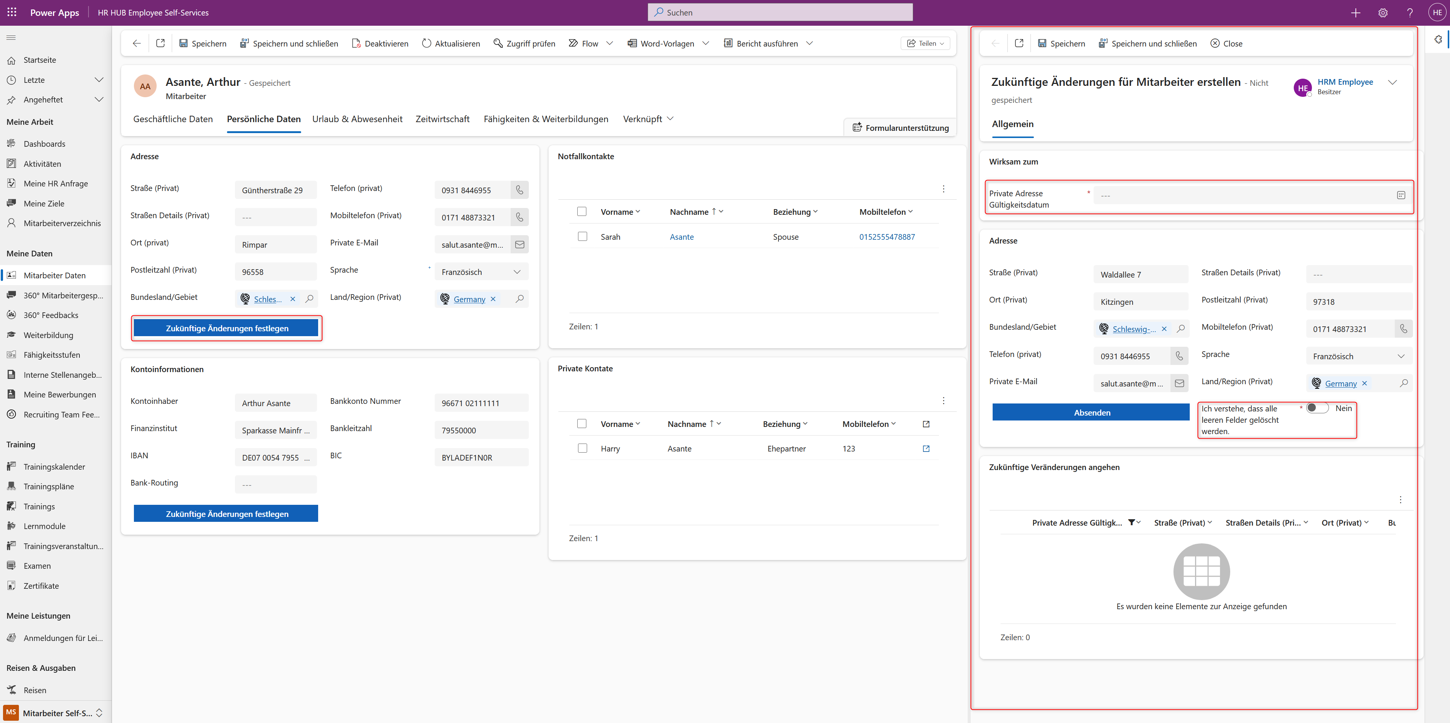This screenshot has width=1450, height=723.
Task: Expand the Letzte navigation section
Action: [x=99, y=80]
